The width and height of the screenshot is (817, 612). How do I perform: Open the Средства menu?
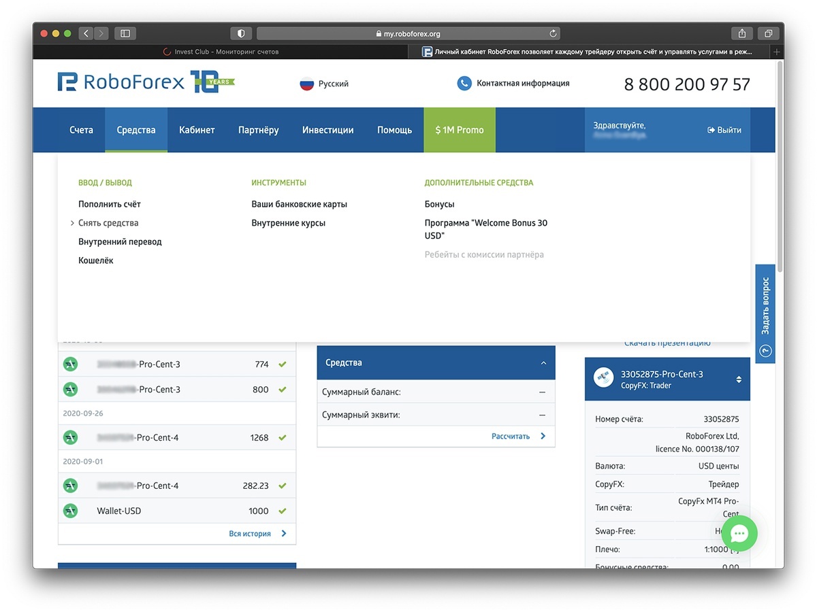[x=136, y=130]
